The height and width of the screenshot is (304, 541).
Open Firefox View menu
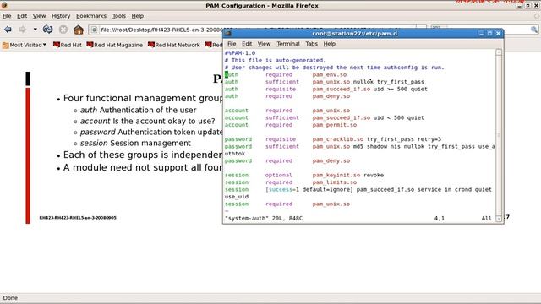click(39, 16)
